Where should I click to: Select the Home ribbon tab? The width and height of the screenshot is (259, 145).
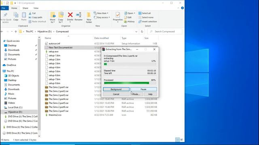(x=14, y=8)
